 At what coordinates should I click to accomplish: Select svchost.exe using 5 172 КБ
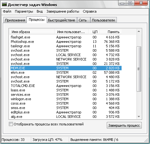[66, 81]
